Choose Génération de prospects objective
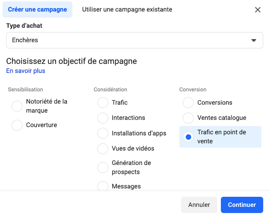Image resolution: width=269 pixels, height=217 pixels. tap(103, 168)
